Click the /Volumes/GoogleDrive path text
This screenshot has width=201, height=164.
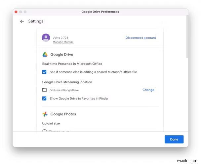click(64, 90)
